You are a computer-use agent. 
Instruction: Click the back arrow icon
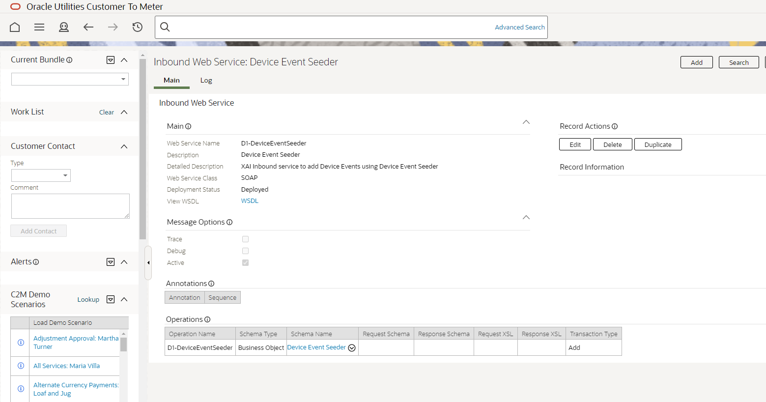pyautogui.click(x=88, y=27)
